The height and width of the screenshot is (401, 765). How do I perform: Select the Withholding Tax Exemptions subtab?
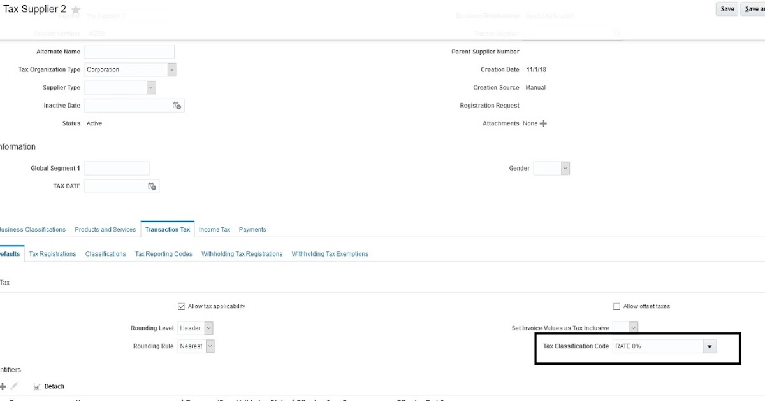330,253
